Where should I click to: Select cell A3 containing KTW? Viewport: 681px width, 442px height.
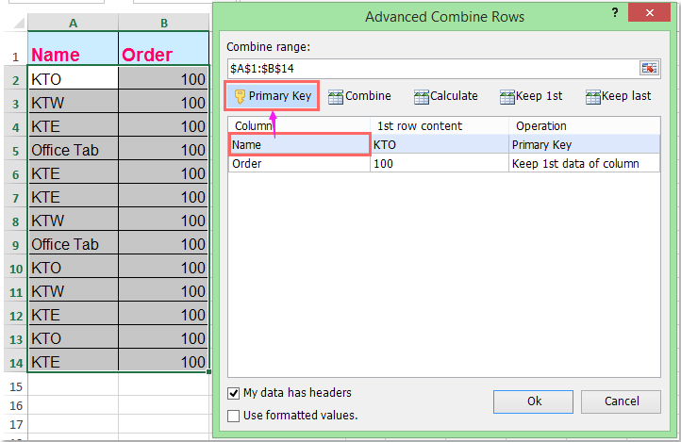73,103
